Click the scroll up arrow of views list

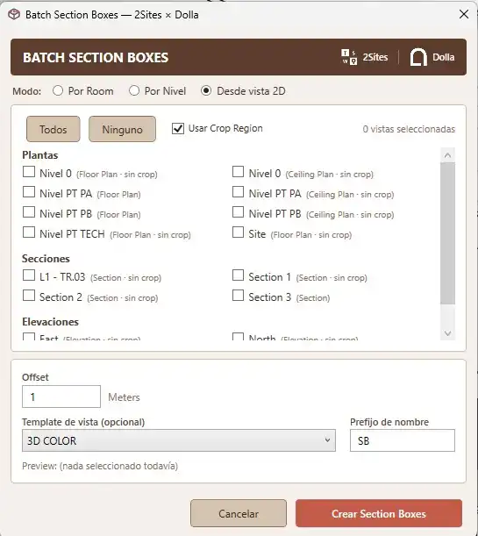tap(447, 155)
